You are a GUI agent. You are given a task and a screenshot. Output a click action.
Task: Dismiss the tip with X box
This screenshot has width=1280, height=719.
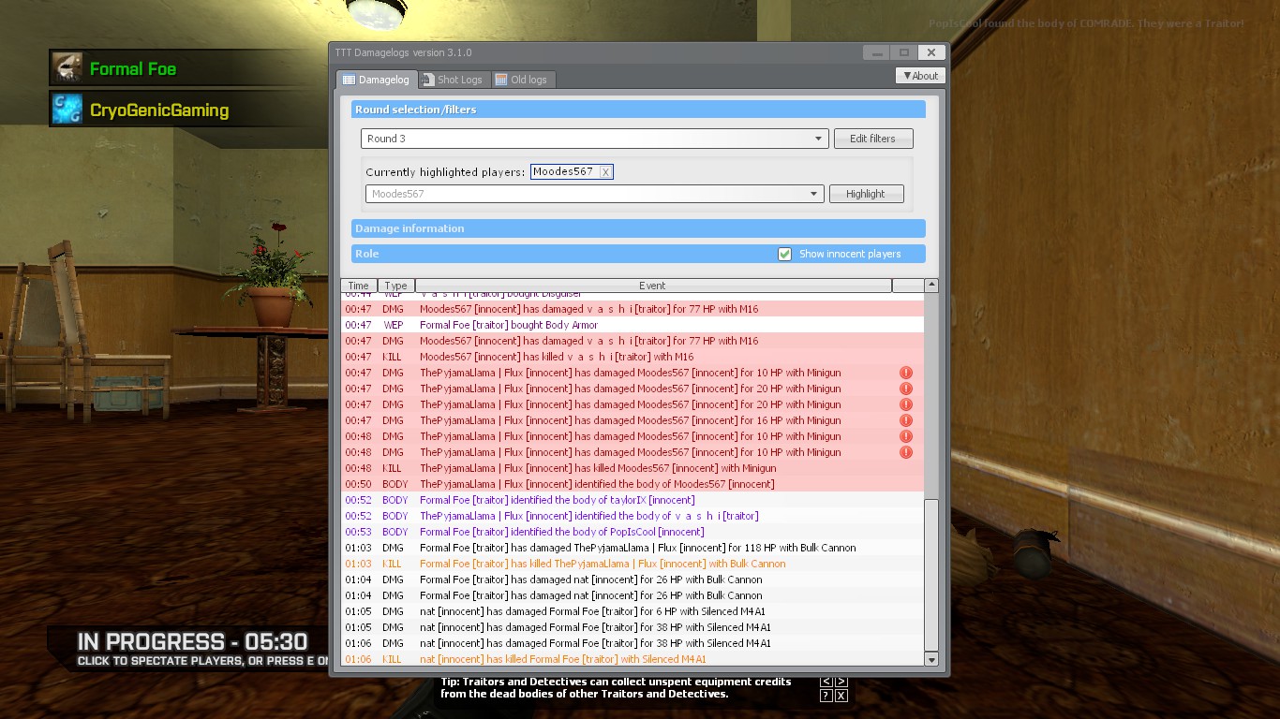(841, 696)
